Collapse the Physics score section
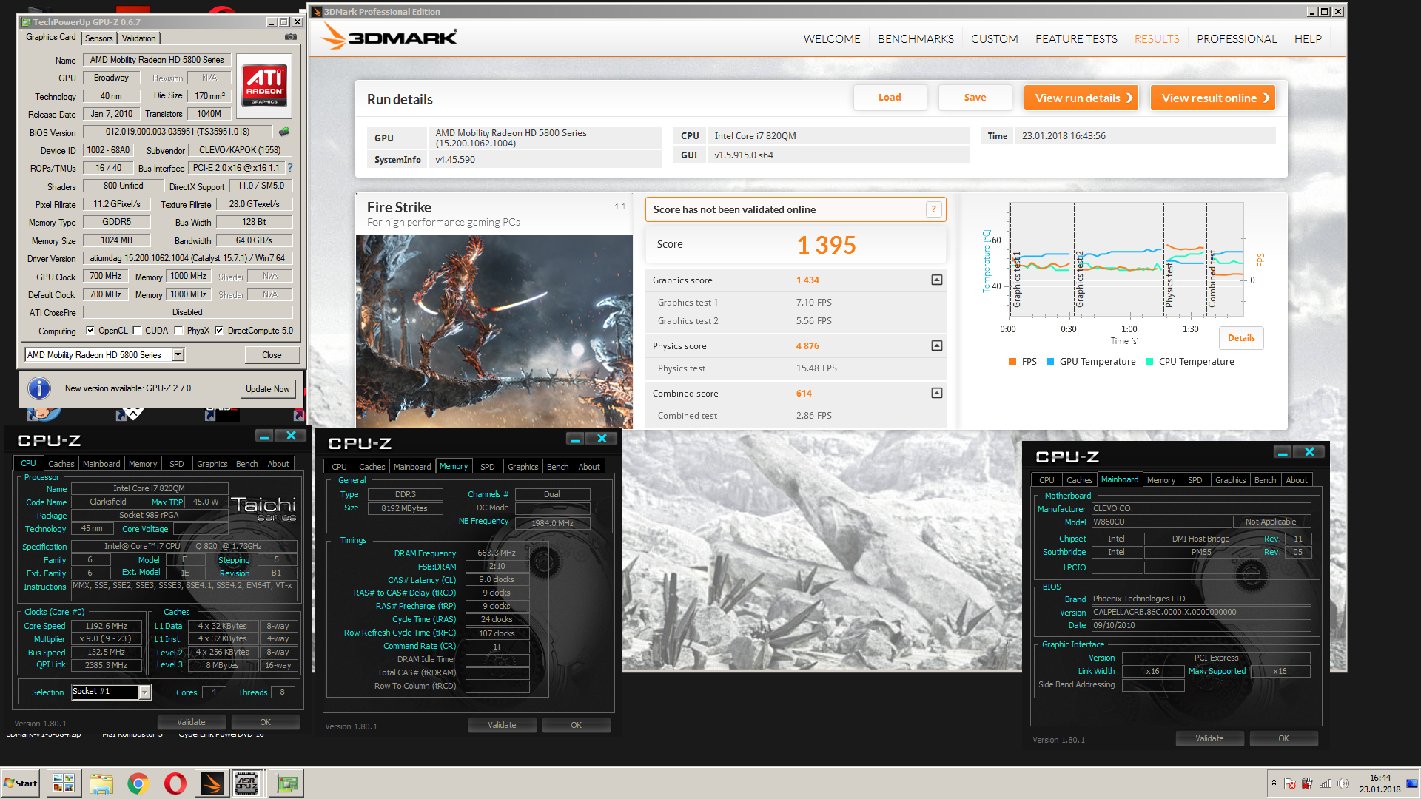The width and height of the screenshot is (1421, 799). tap(937, 346)
